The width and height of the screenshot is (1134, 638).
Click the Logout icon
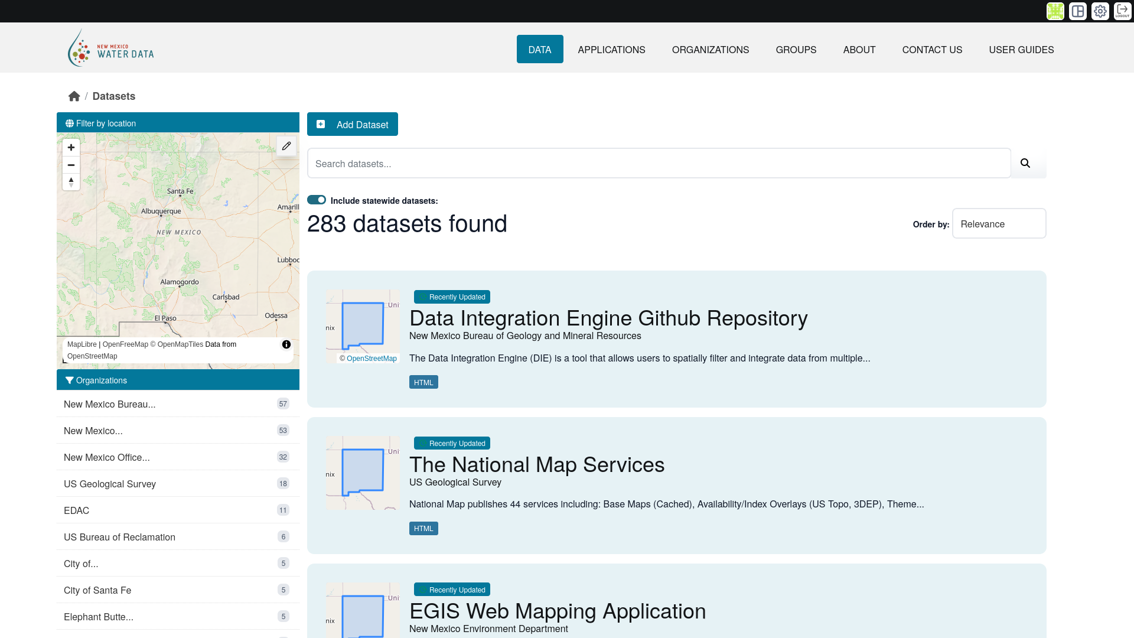coord(1122,11)
